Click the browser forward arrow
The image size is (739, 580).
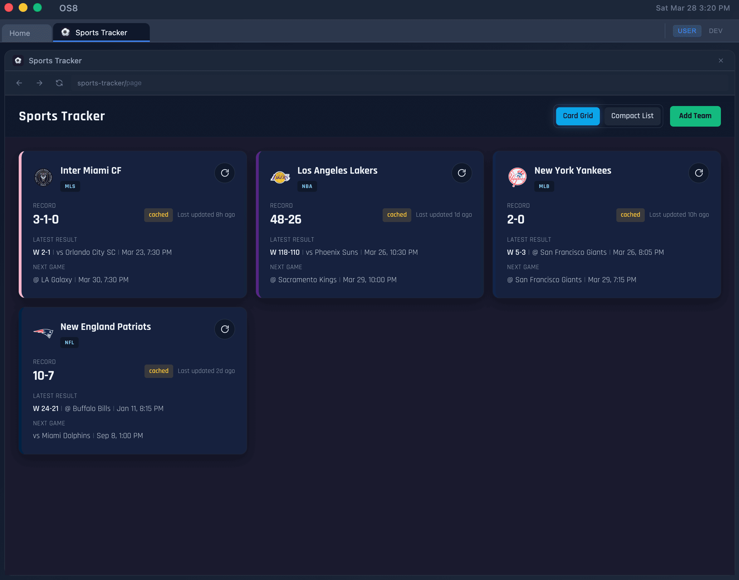click(x=39, y=83)
